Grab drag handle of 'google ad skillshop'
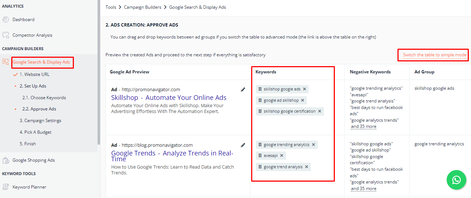This screenshot has height=198, width=471. (x=260, y=100)
